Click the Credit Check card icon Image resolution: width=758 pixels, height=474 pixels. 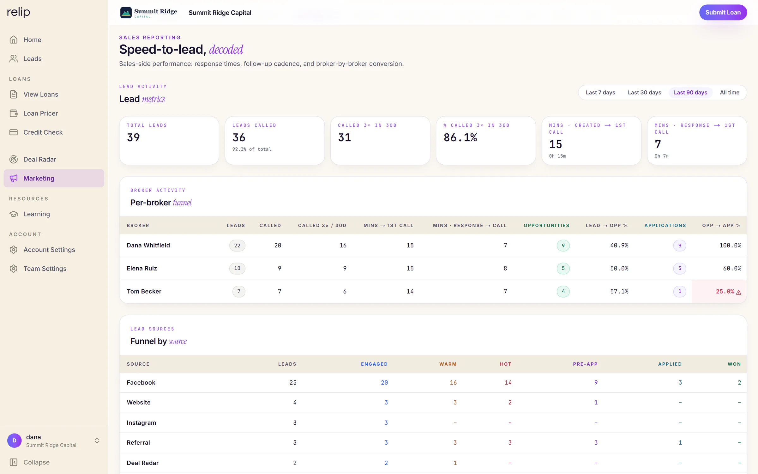[14, 132]
